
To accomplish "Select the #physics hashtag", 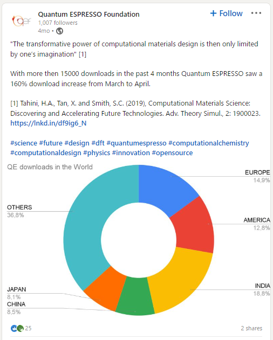I will pyautogui.click(x=97, y=153).
